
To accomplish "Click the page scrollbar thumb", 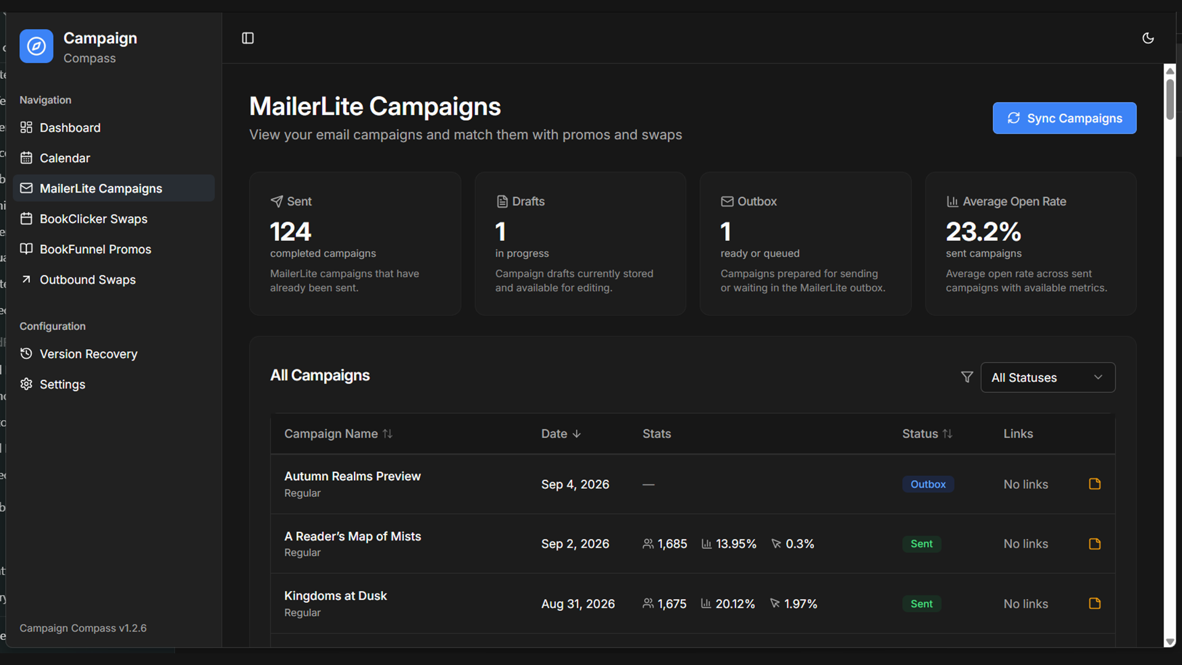I will pos(1170,99).
